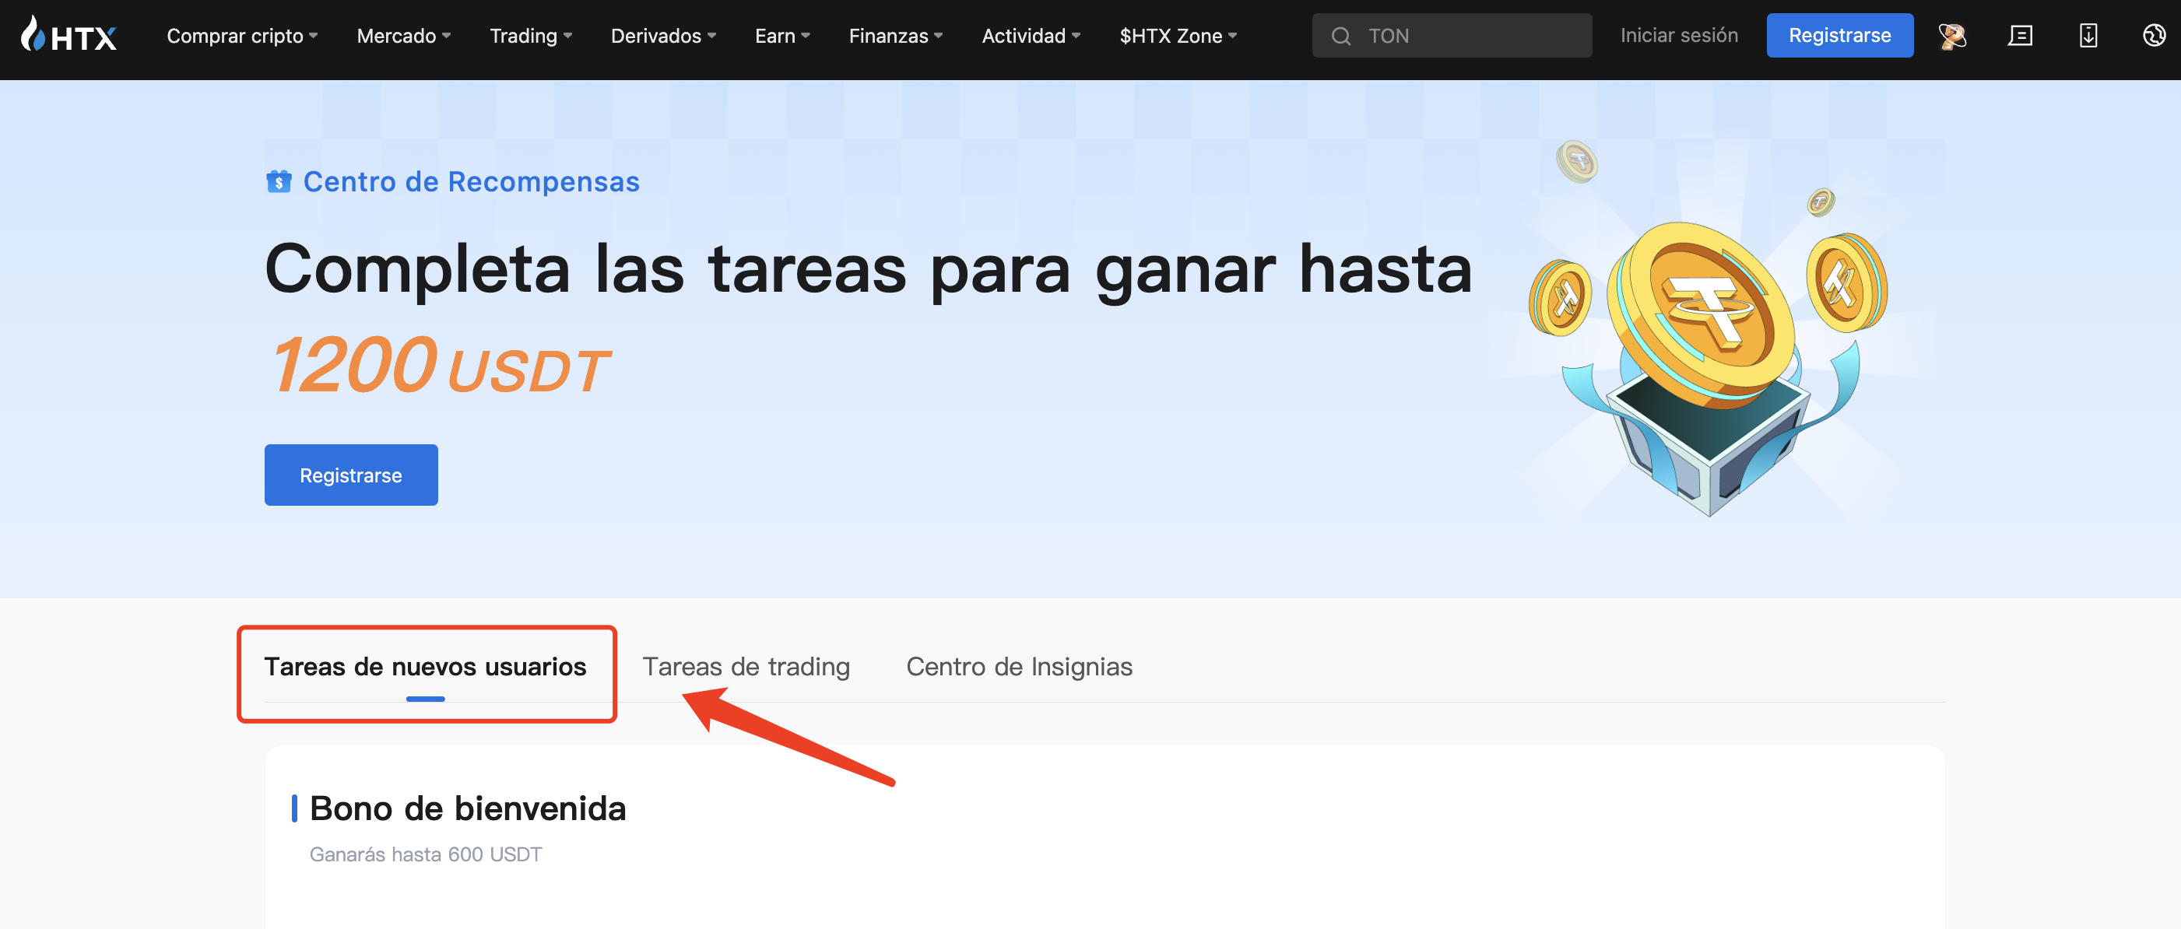The image size is (2181, 929).
Task: Open the Trading menu
Action: pos(531,36)
